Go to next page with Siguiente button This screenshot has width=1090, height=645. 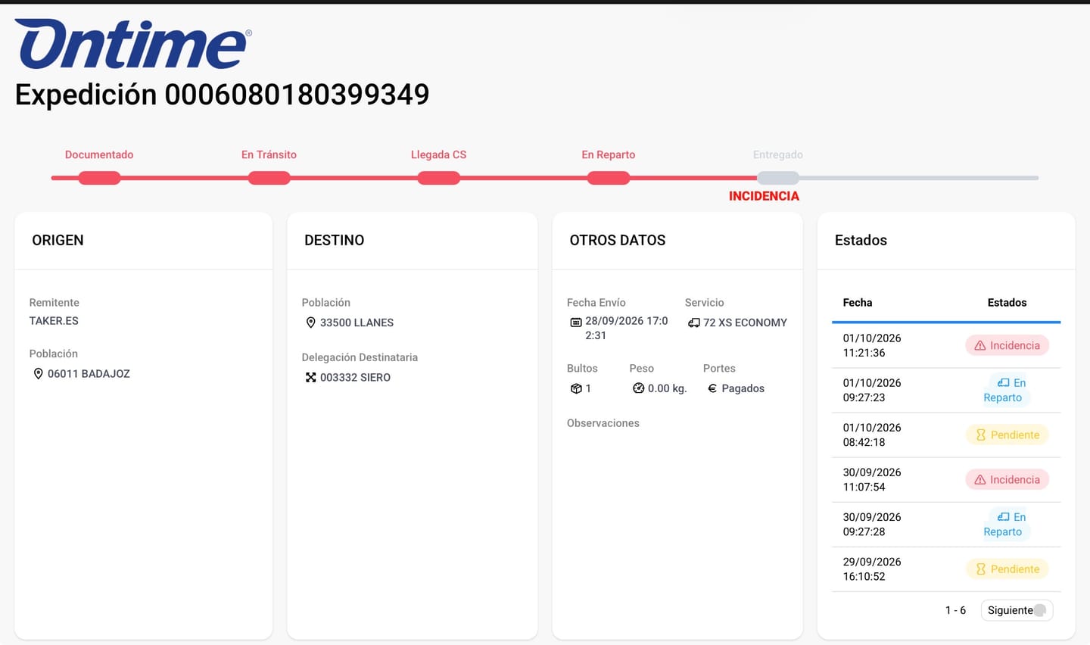(x=1017, y=610)
